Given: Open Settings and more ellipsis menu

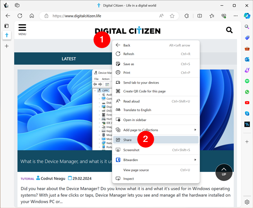Looking at the screenshot, I should 235,16.
